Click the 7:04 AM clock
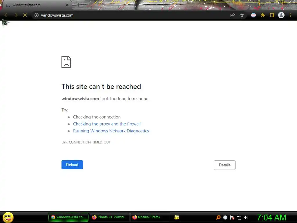Viewport: 297px width, 223px height. [x=271, y=217]
